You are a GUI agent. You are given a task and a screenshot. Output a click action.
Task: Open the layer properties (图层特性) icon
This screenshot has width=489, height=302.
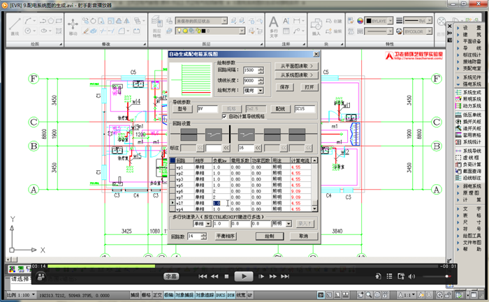(157, 27)
